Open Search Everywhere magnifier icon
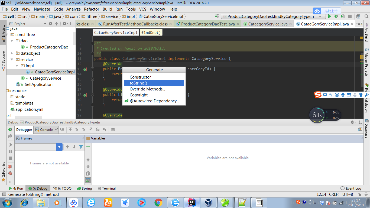This screenshot has height=208, width=370. pos(366,16)
